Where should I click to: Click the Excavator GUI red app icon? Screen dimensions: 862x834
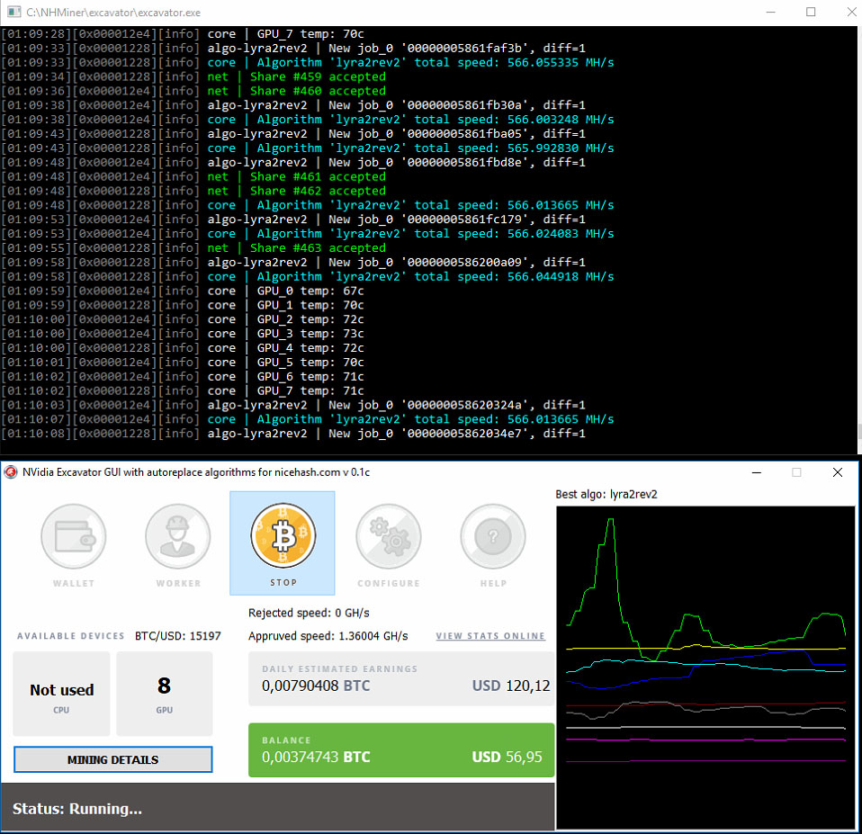coord(11,472)
